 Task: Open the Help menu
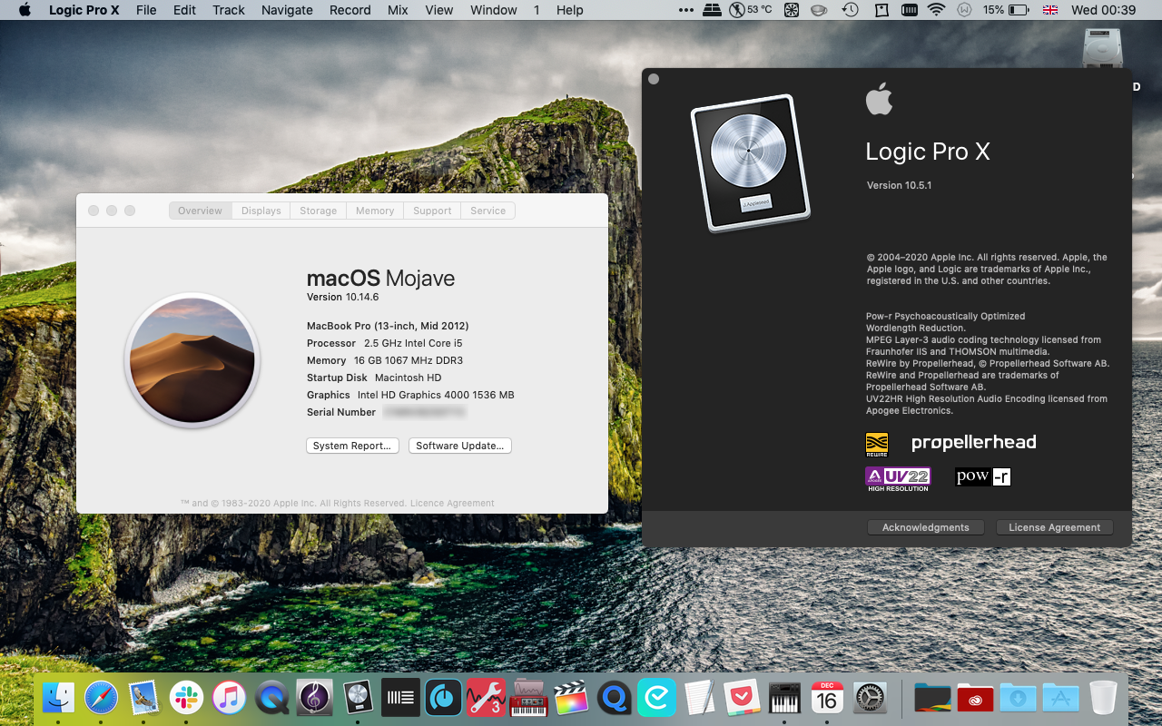[570, 10]
